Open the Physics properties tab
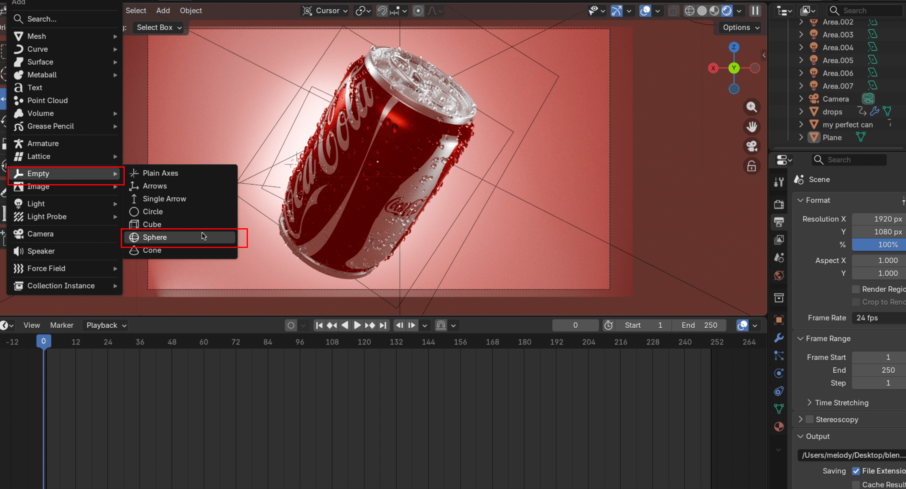This screenshot has width=906, height=489. [779, 373]
